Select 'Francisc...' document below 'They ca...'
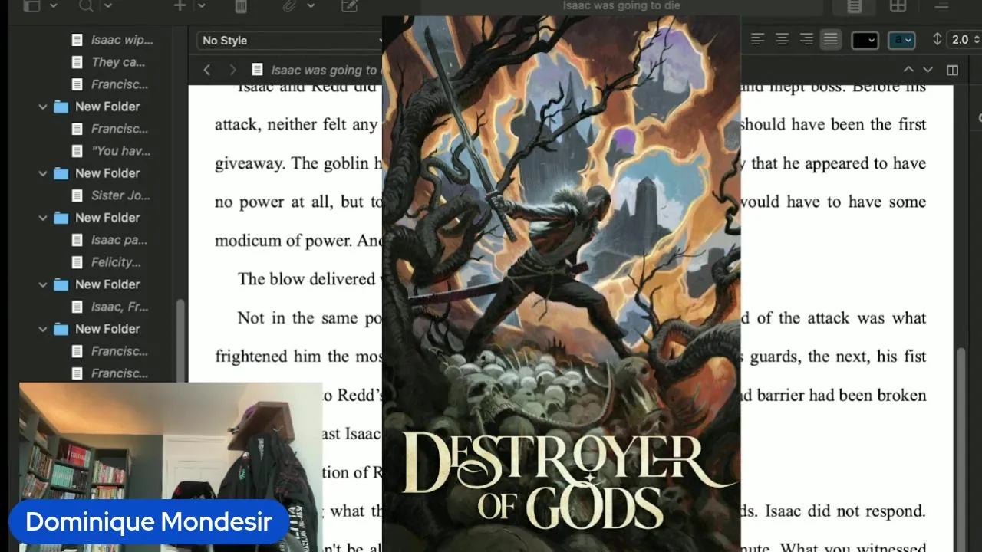Viewport: 982px width, 552px height. coord(120,84)
